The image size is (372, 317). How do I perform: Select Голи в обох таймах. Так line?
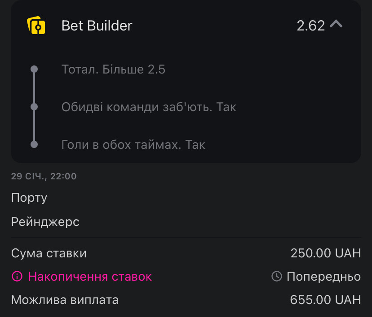point(133,145)
